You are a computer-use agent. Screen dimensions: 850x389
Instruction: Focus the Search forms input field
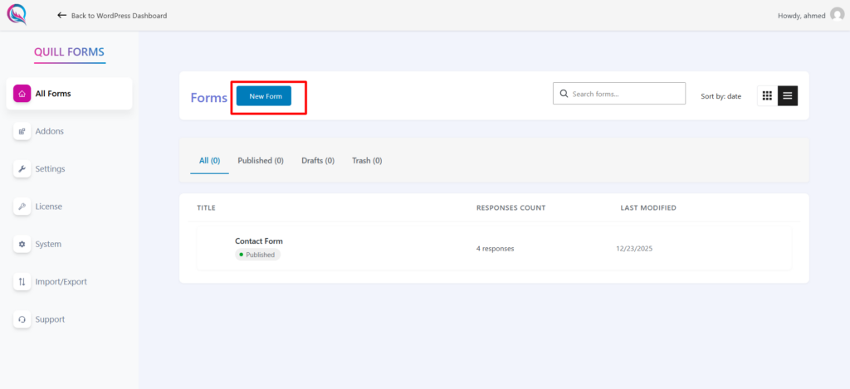625,94
